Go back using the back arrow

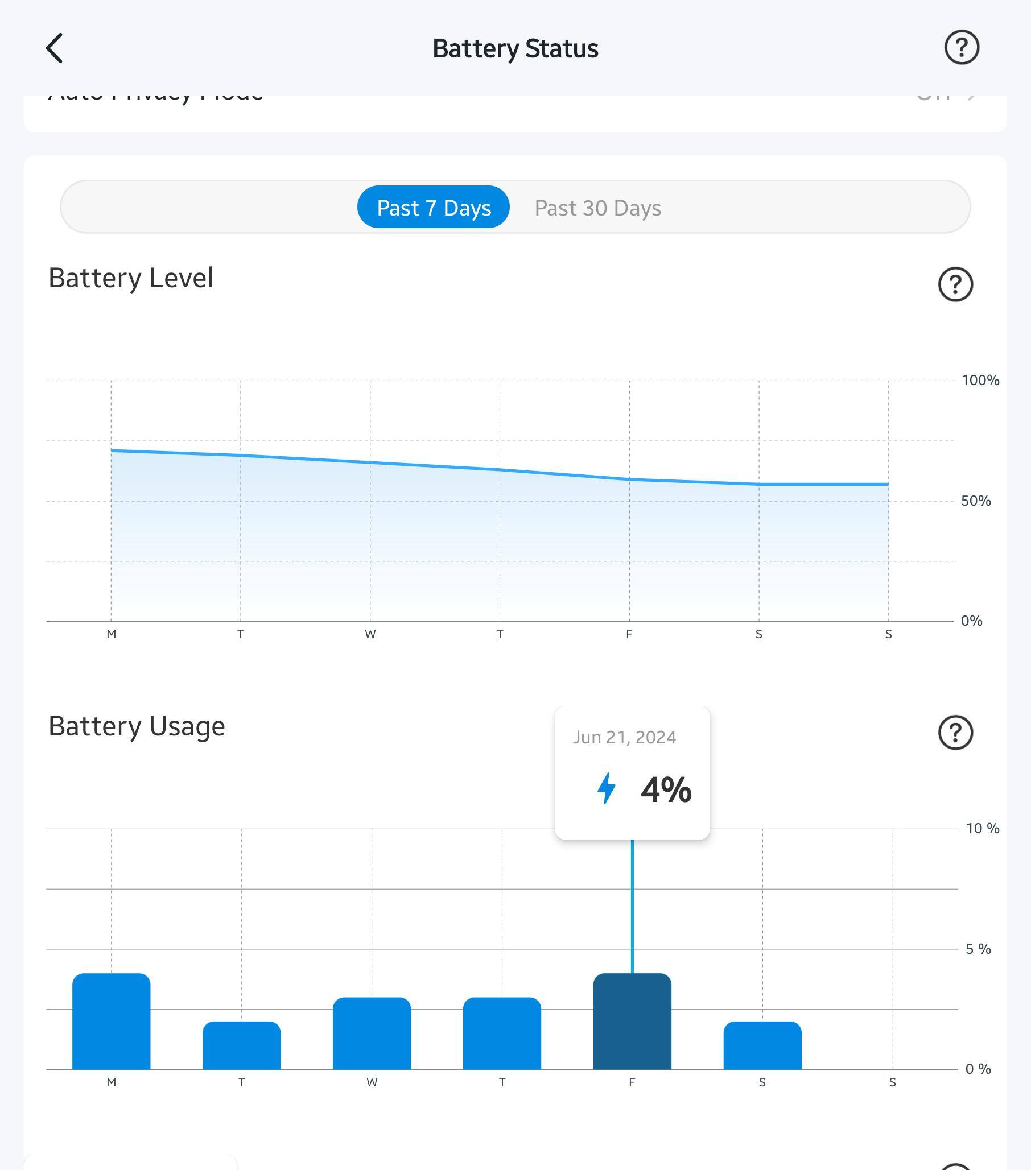click(55, 48)
